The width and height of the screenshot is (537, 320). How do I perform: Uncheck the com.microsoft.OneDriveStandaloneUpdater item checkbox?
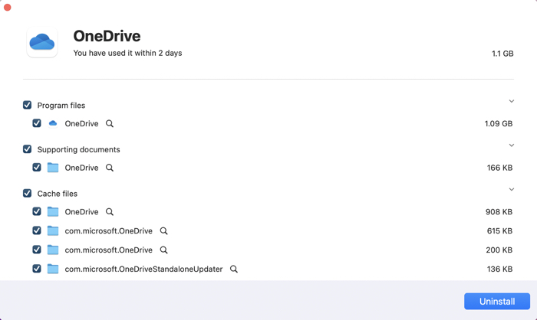point(37,269)
